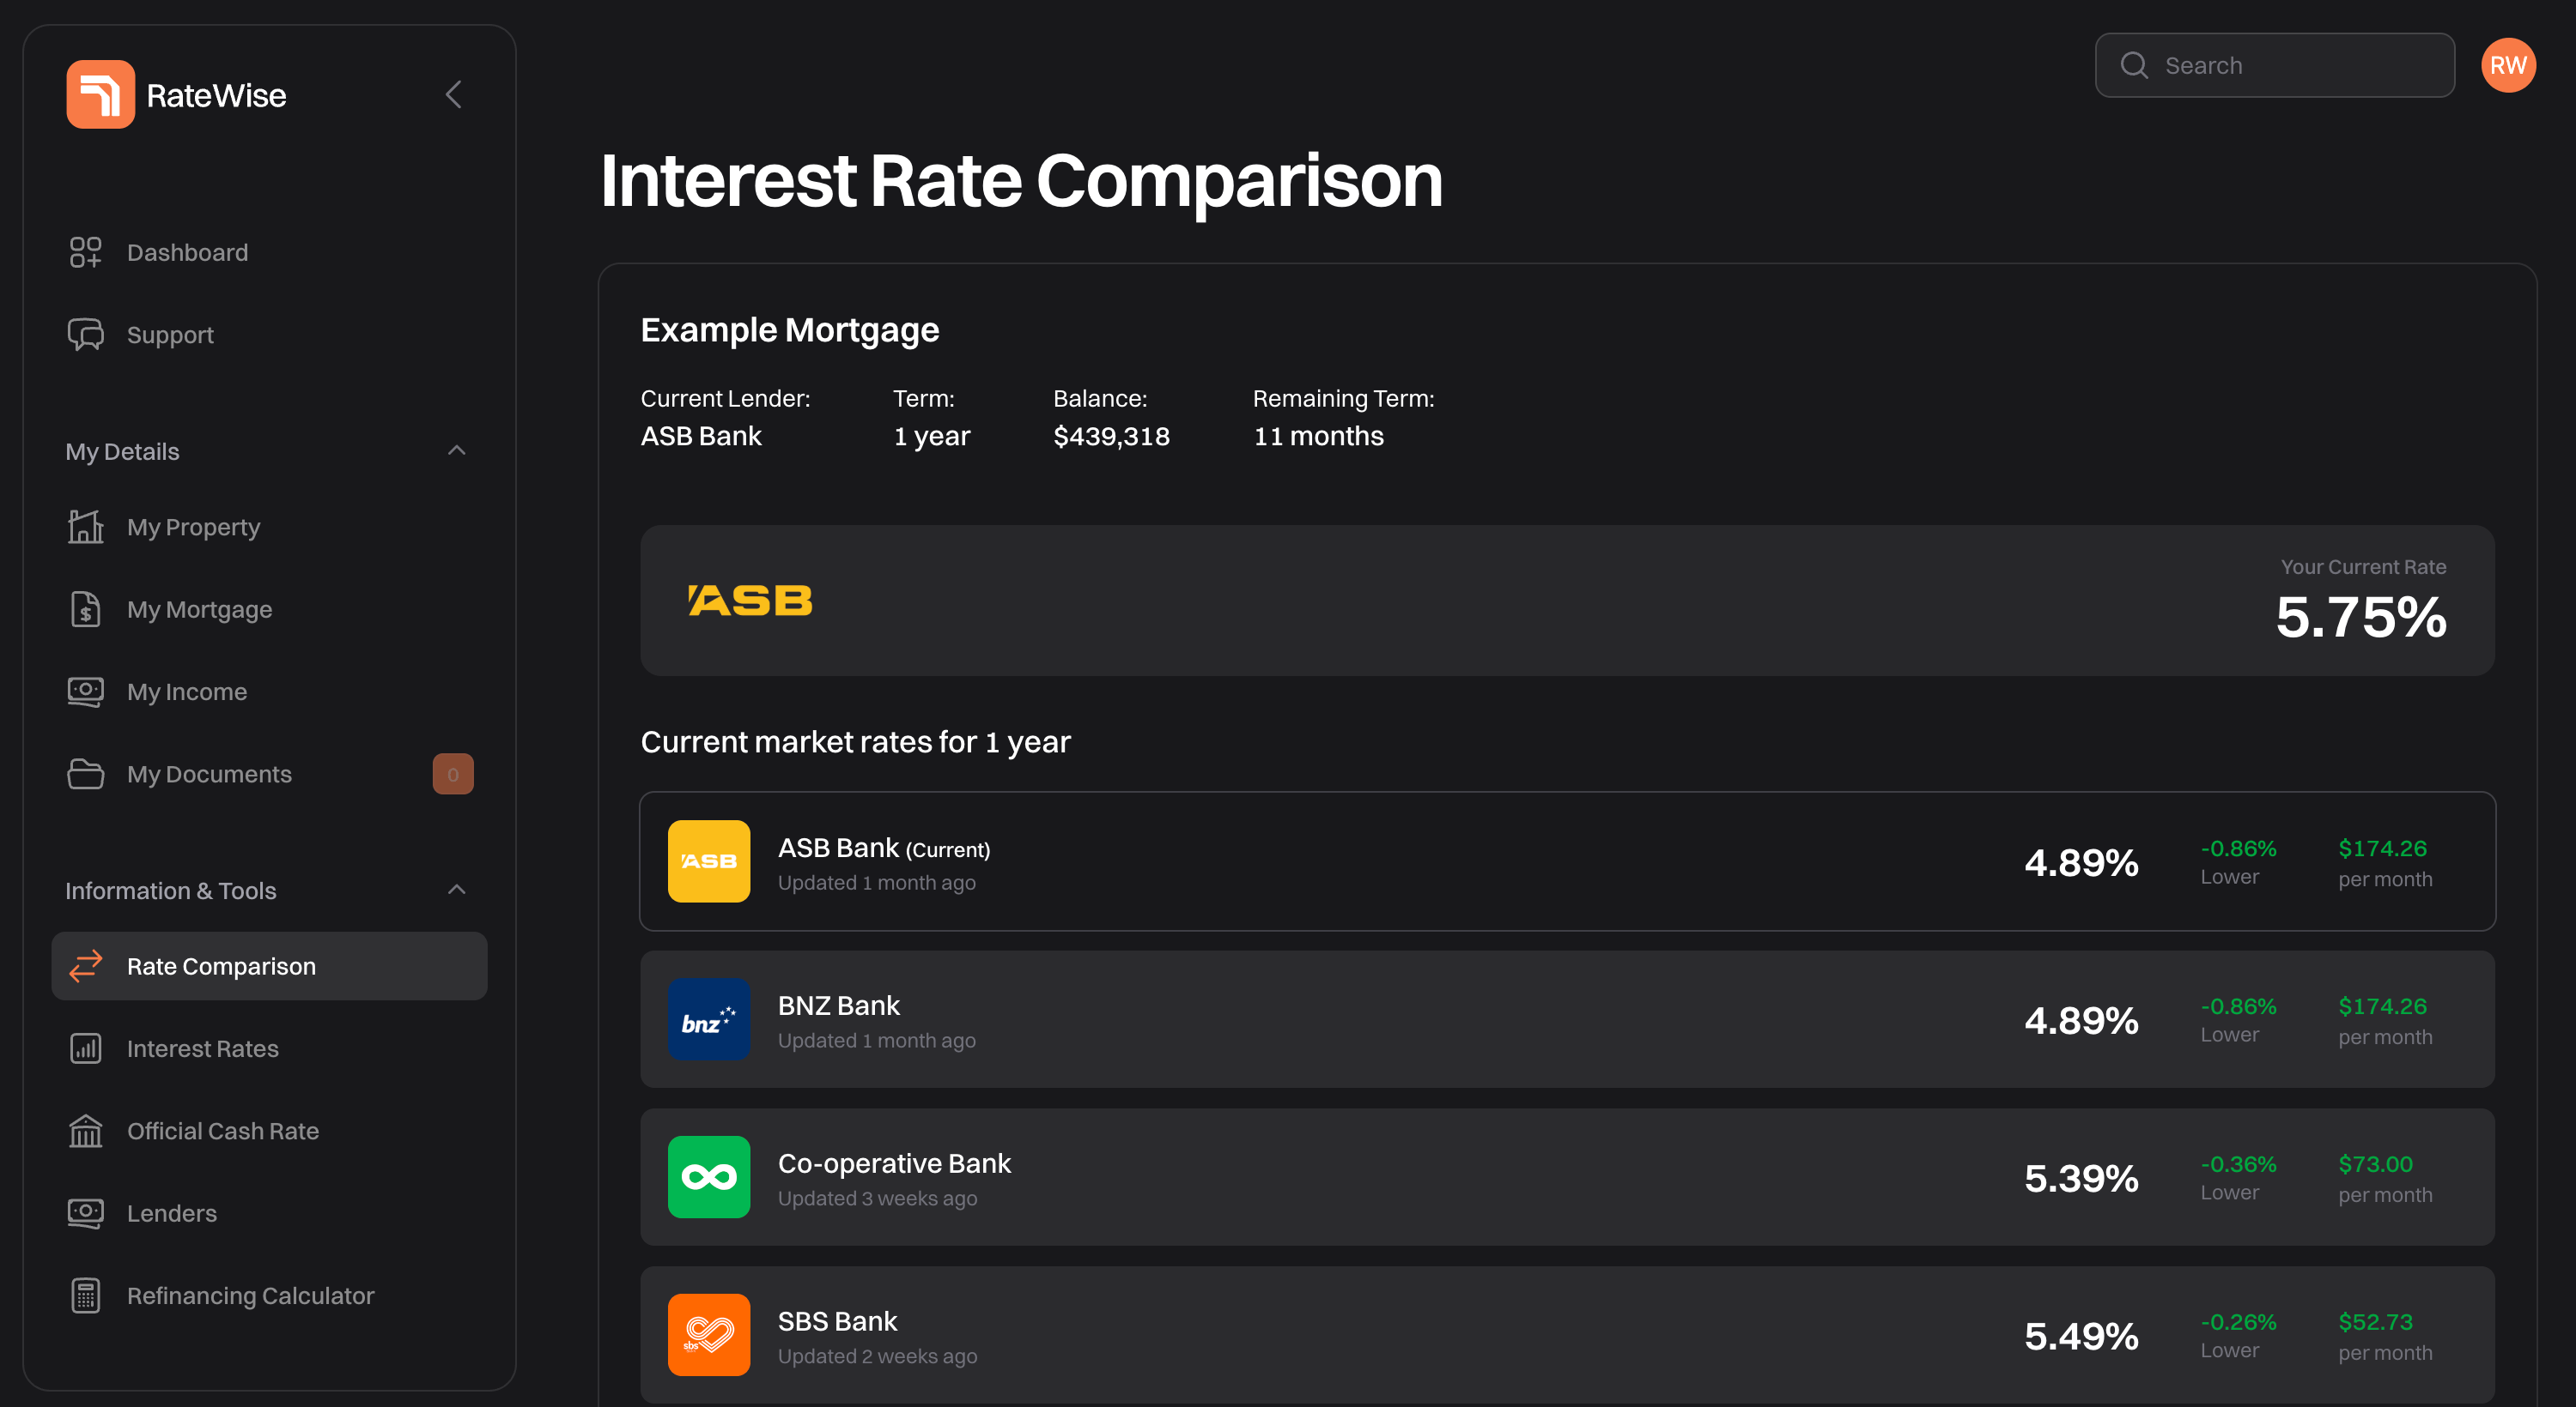Viewport: 2576px width, 1407px height.
Task: Go to My Property
Action: [x=269, y=527]
